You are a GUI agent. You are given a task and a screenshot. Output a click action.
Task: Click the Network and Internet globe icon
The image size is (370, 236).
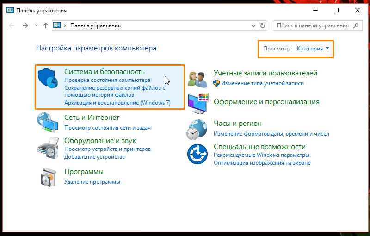pyautogui.click(x=48, y=122)
